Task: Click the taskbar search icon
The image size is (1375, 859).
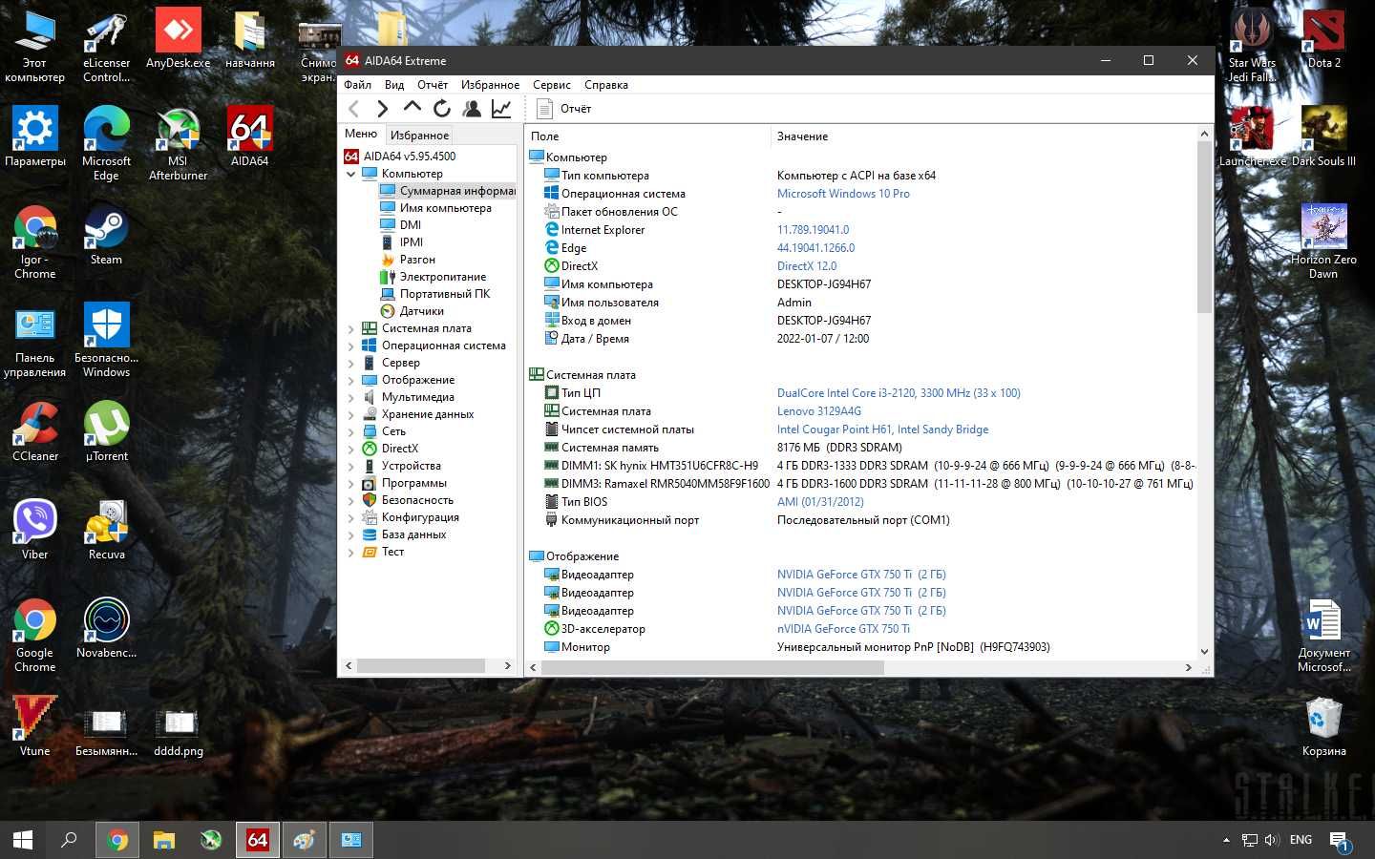Action: pos(69,840)
